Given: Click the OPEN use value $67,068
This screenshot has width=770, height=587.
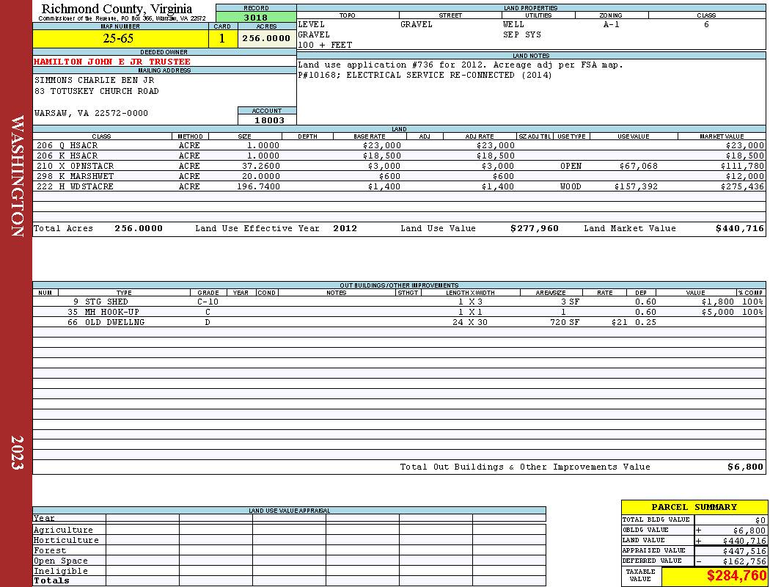Looking at the screenshot, I should [639, 166].
